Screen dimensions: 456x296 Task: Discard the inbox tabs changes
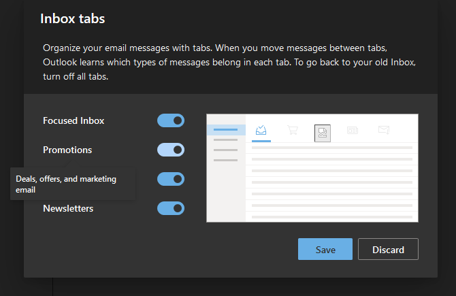pos(388,250)
